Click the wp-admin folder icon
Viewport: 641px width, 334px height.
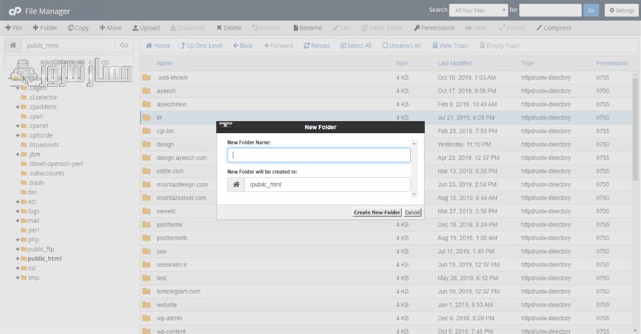(x=146, y=318)
